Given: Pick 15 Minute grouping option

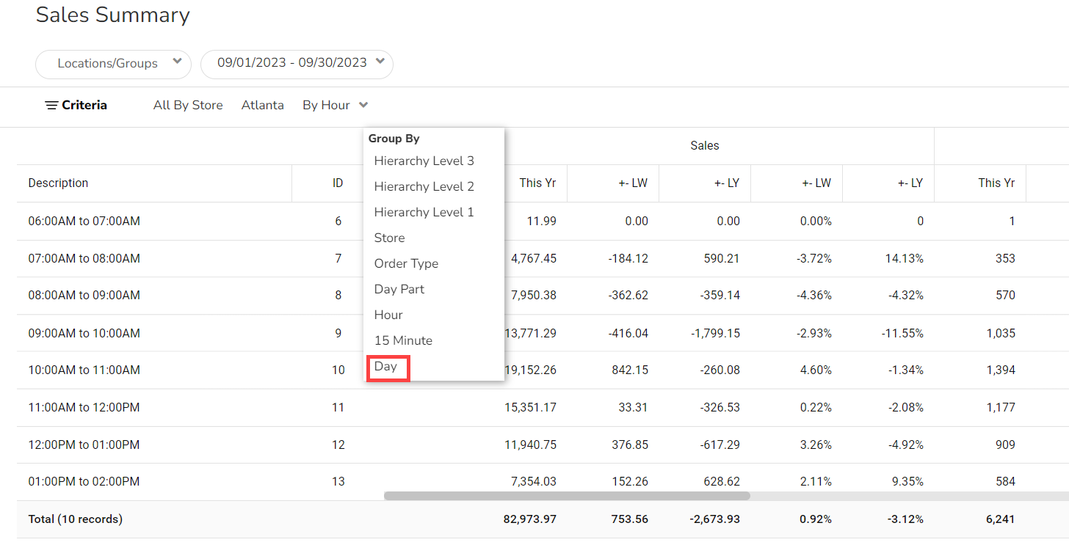Looking at the screenshot, I should [403, 340].
